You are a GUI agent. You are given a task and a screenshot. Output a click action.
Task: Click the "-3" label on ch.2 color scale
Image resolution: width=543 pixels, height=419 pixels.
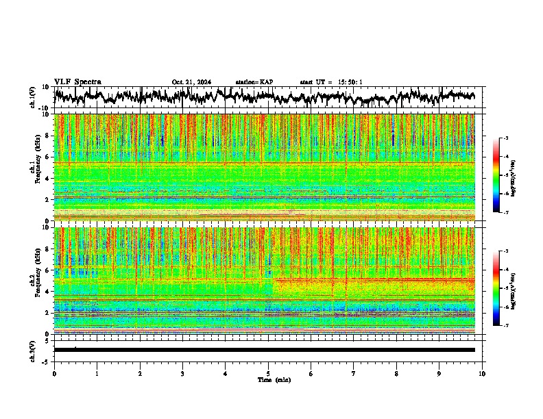pos(506,251)
